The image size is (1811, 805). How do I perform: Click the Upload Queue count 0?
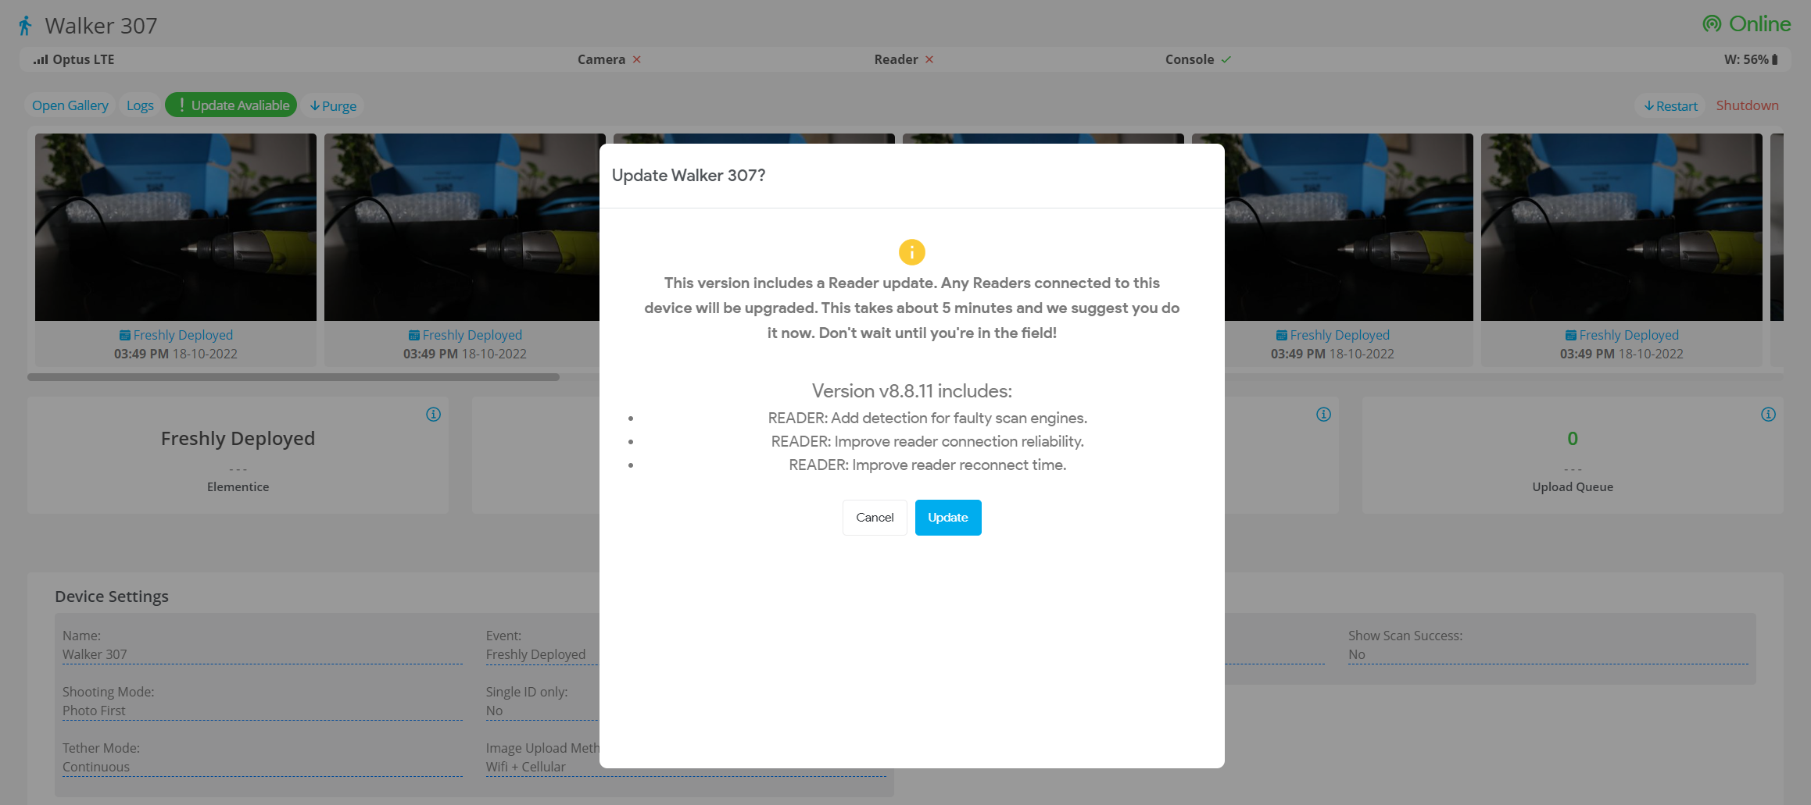[1573, 439]
